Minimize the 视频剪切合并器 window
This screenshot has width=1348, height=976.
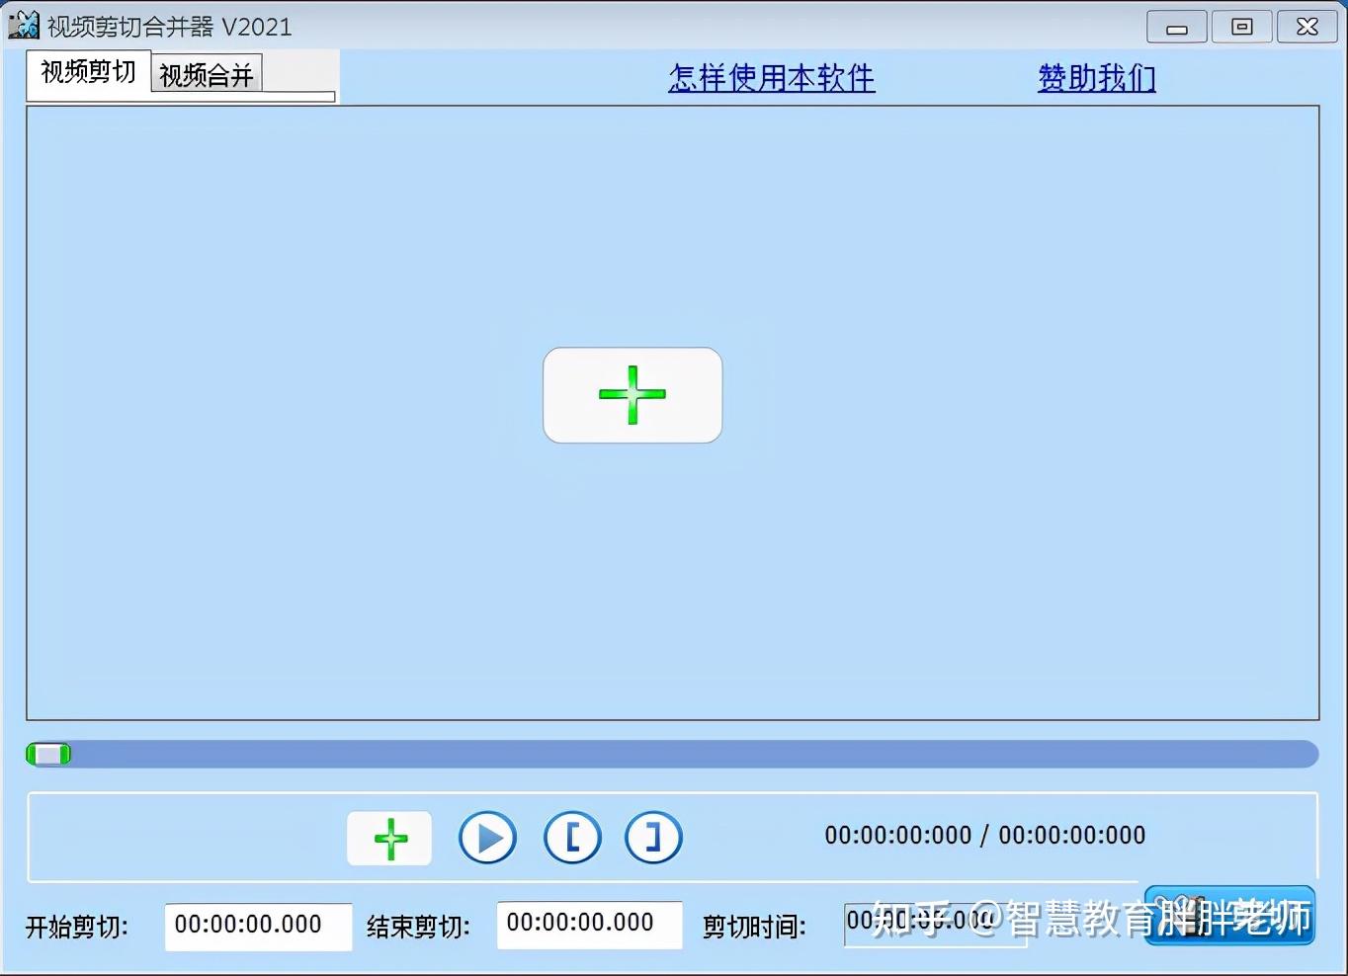(1176, 28)
